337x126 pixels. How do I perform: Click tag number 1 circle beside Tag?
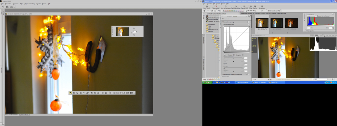point(210,79)
